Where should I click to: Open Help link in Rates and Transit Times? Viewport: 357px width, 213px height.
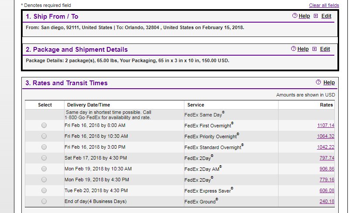coord(329,83)
